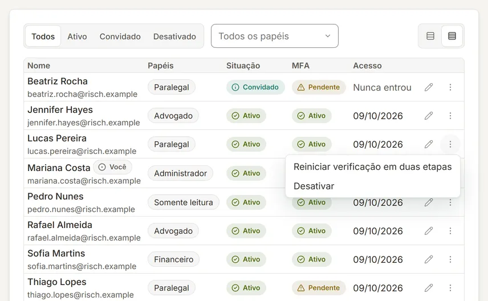
Task: Close three-dot menu on Lucas Pereira row
Action: click(450, 144)
